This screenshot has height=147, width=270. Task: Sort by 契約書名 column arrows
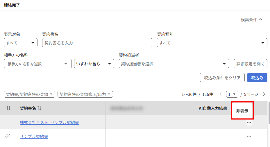coord(39,108)
